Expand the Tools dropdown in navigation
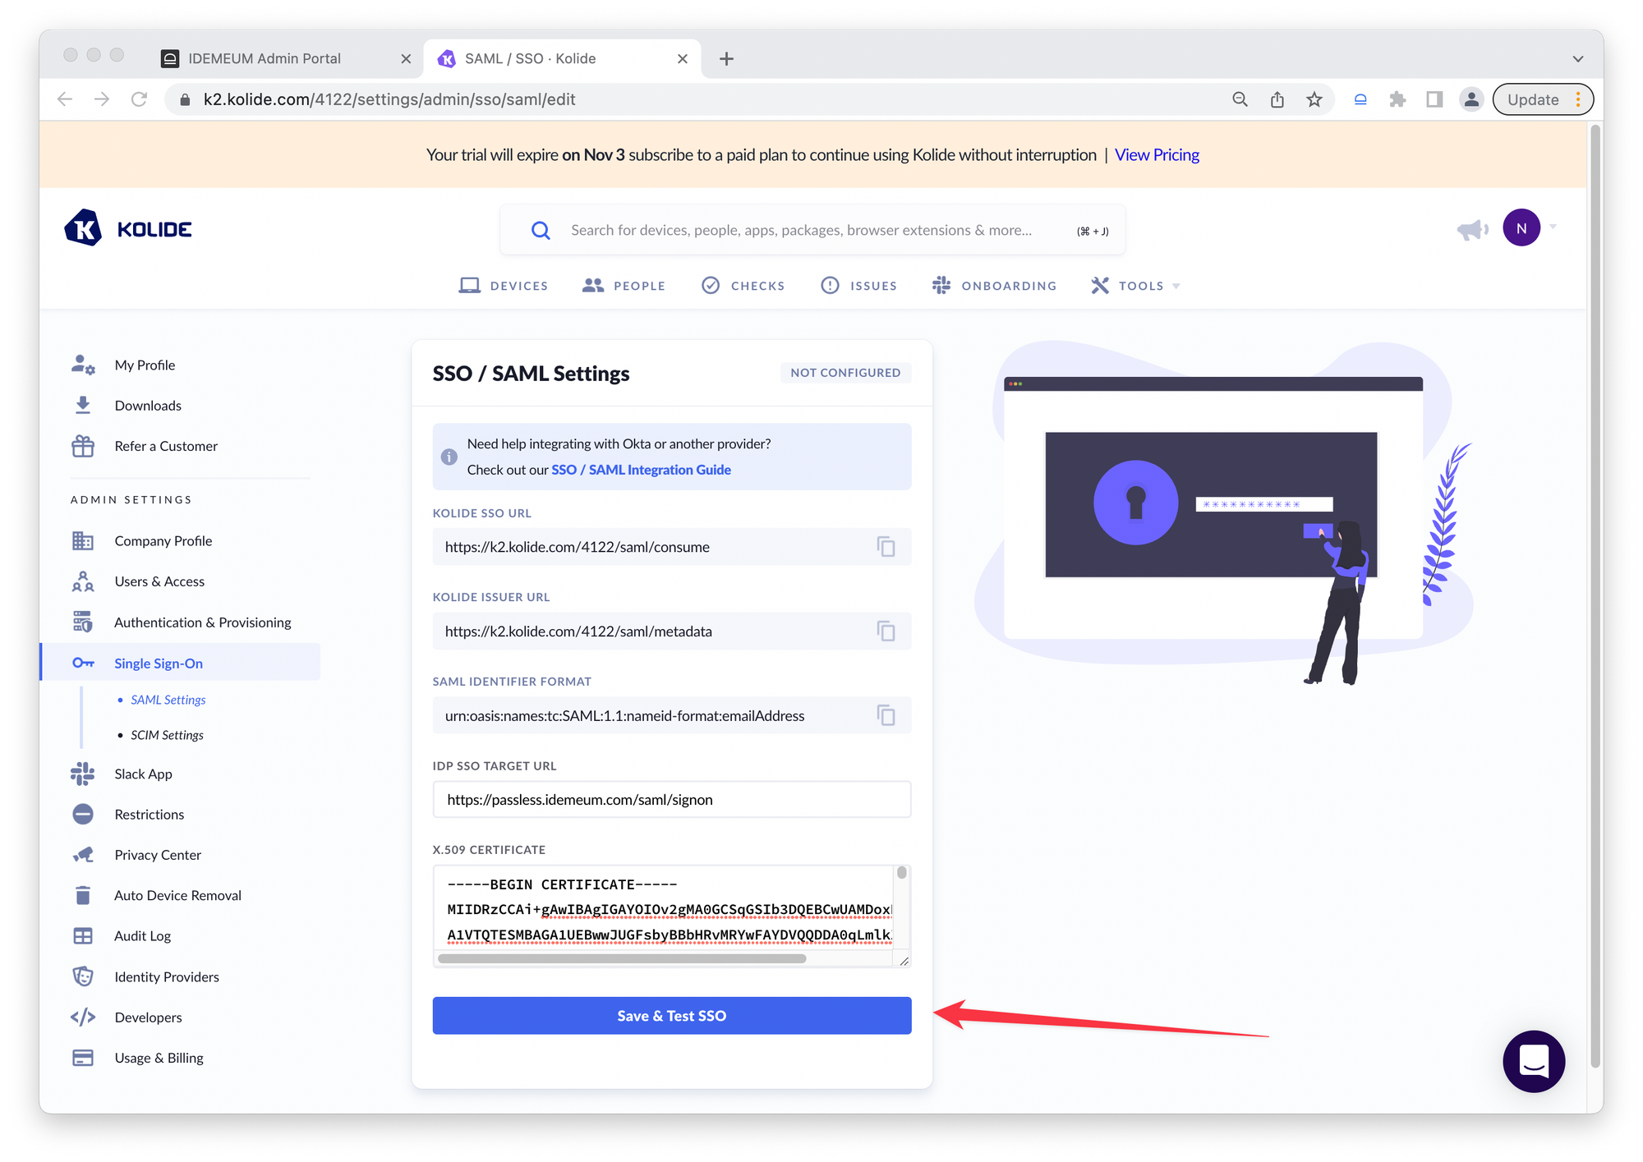 (x=1135, y=286)
